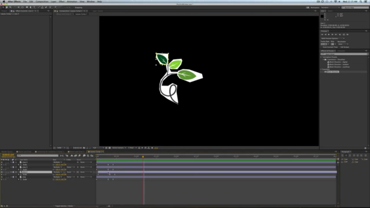The height and width of the screenshot is (208, 370).
Task: Click the Frame Blending enable icon in timeline
Action: coord(76,155)
